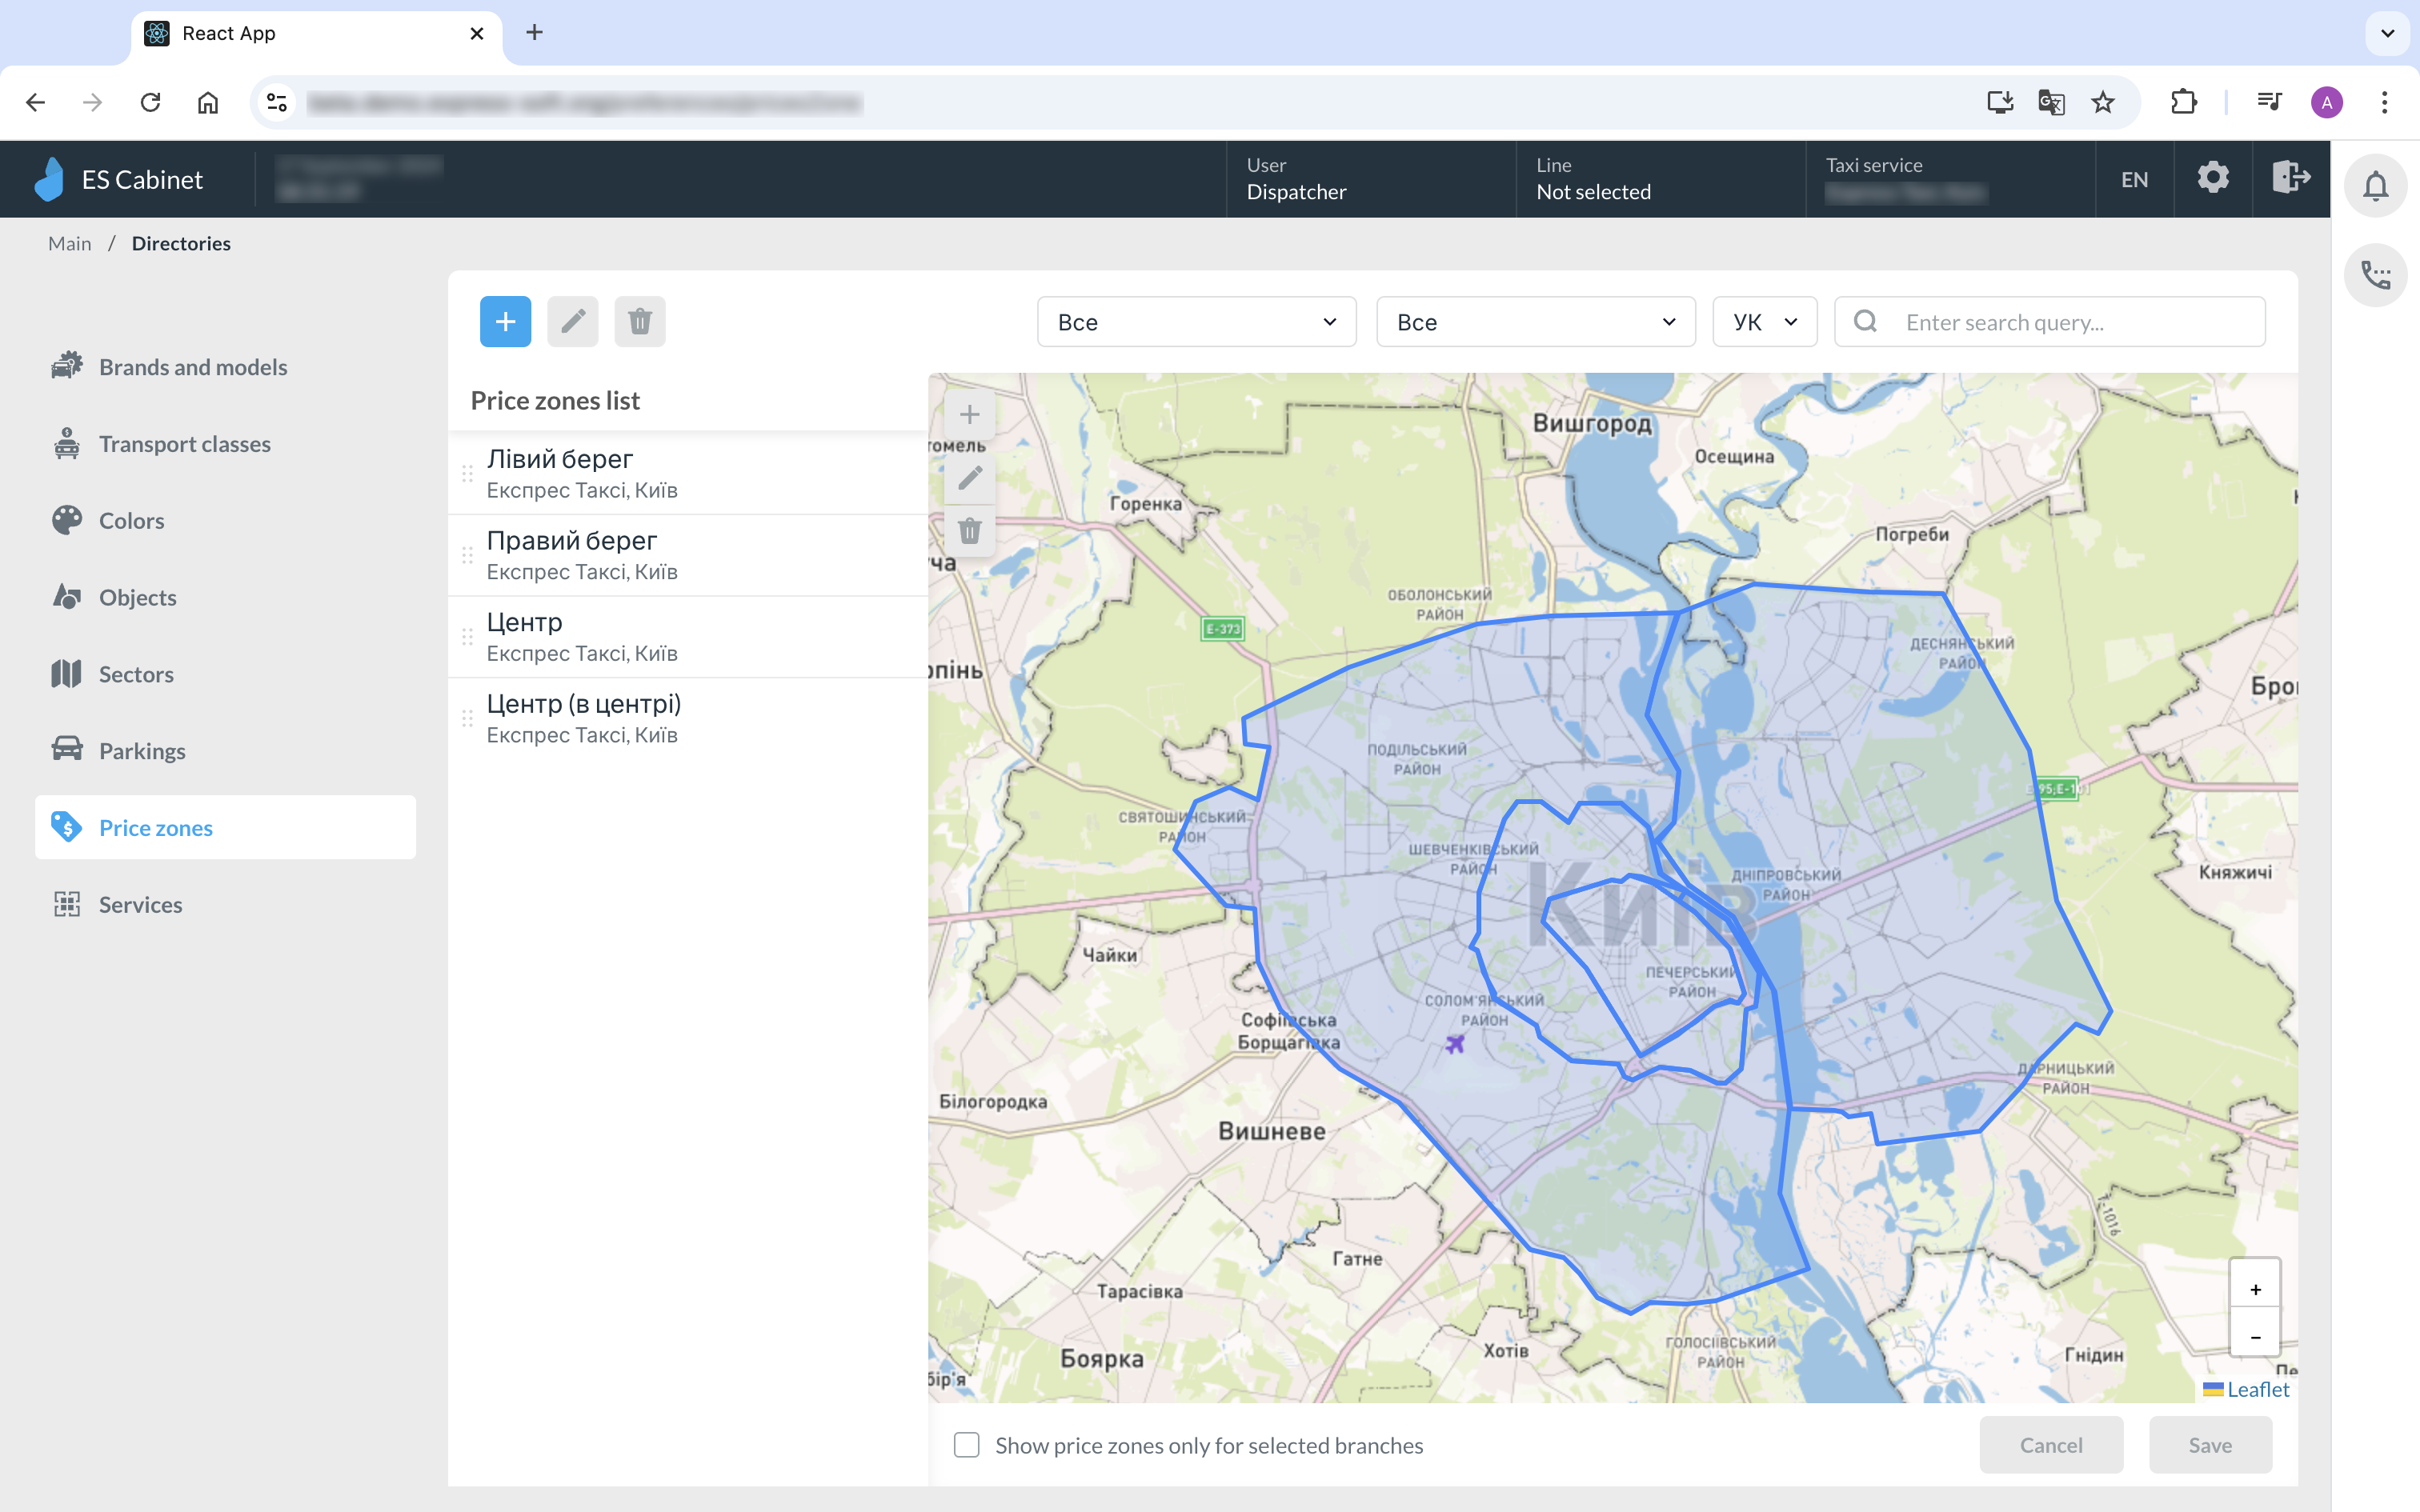Open the Chrome three-dot menu
The height and width of the screenshot is (1512, 2420).
click(2385, 102)
